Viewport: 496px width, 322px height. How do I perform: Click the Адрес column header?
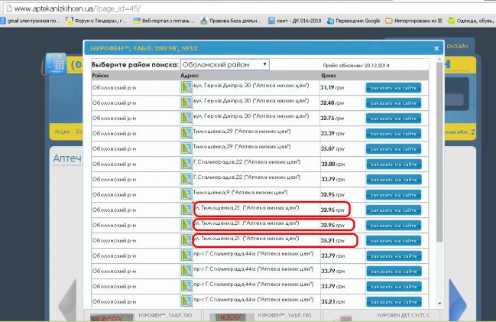coord(190,76)
